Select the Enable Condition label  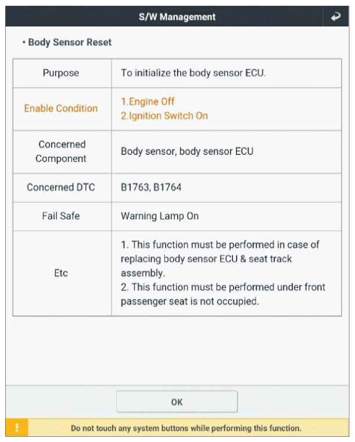coord(61,109)
